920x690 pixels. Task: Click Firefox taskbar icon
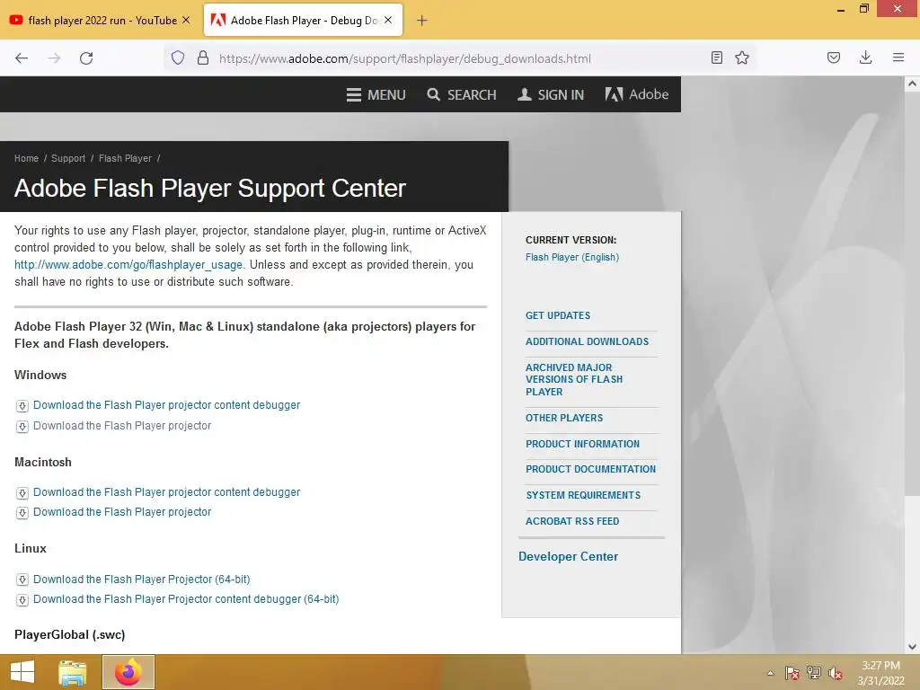[x=128, y=672]
